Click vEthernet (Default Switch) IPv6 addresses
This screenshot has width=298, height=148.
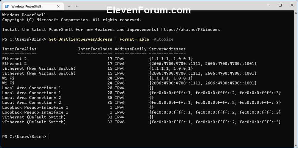click(215, 122)
